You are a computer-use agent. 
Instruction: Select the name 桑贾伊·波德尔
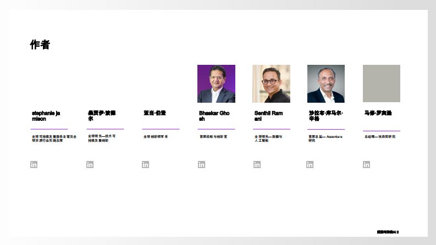(x=102, y=115)
